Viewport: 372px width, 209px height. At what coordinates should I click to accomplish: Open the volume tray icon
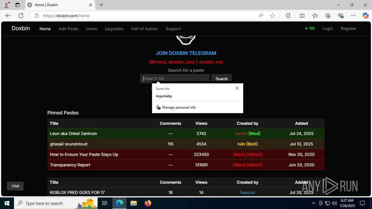point(335,203)
